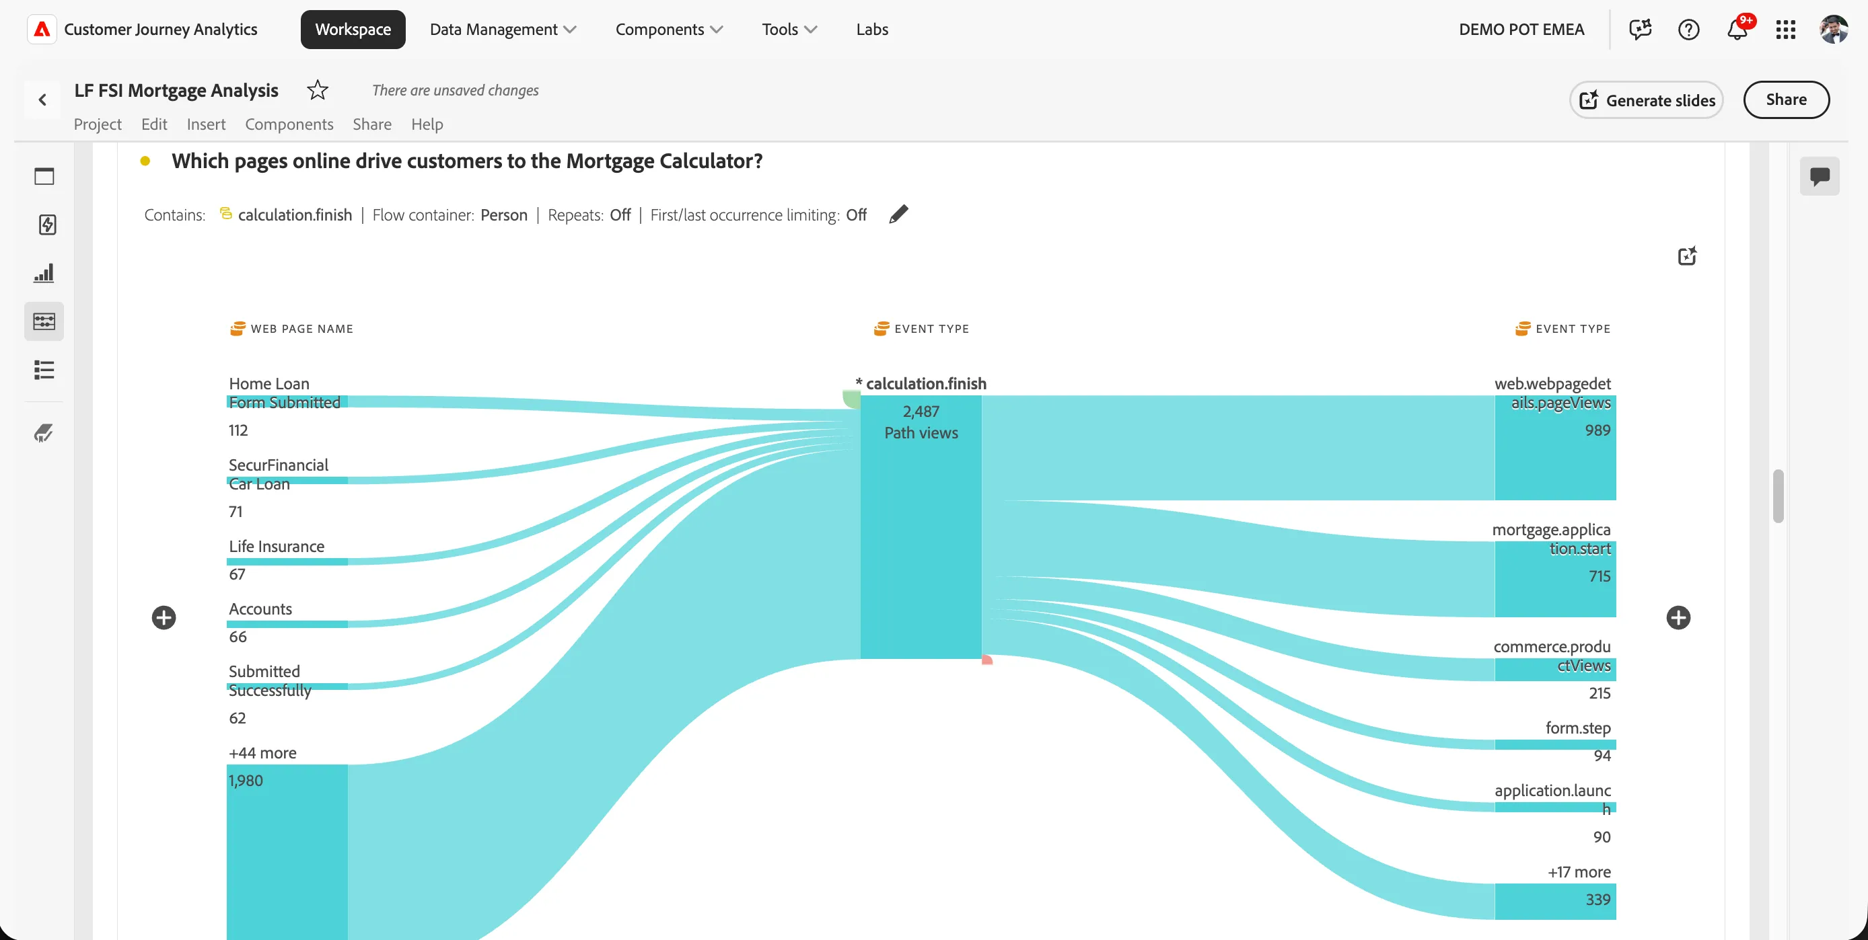Open the help question mark icon
This screenshot has width=1868, height=940.
tap(1689, 29)
